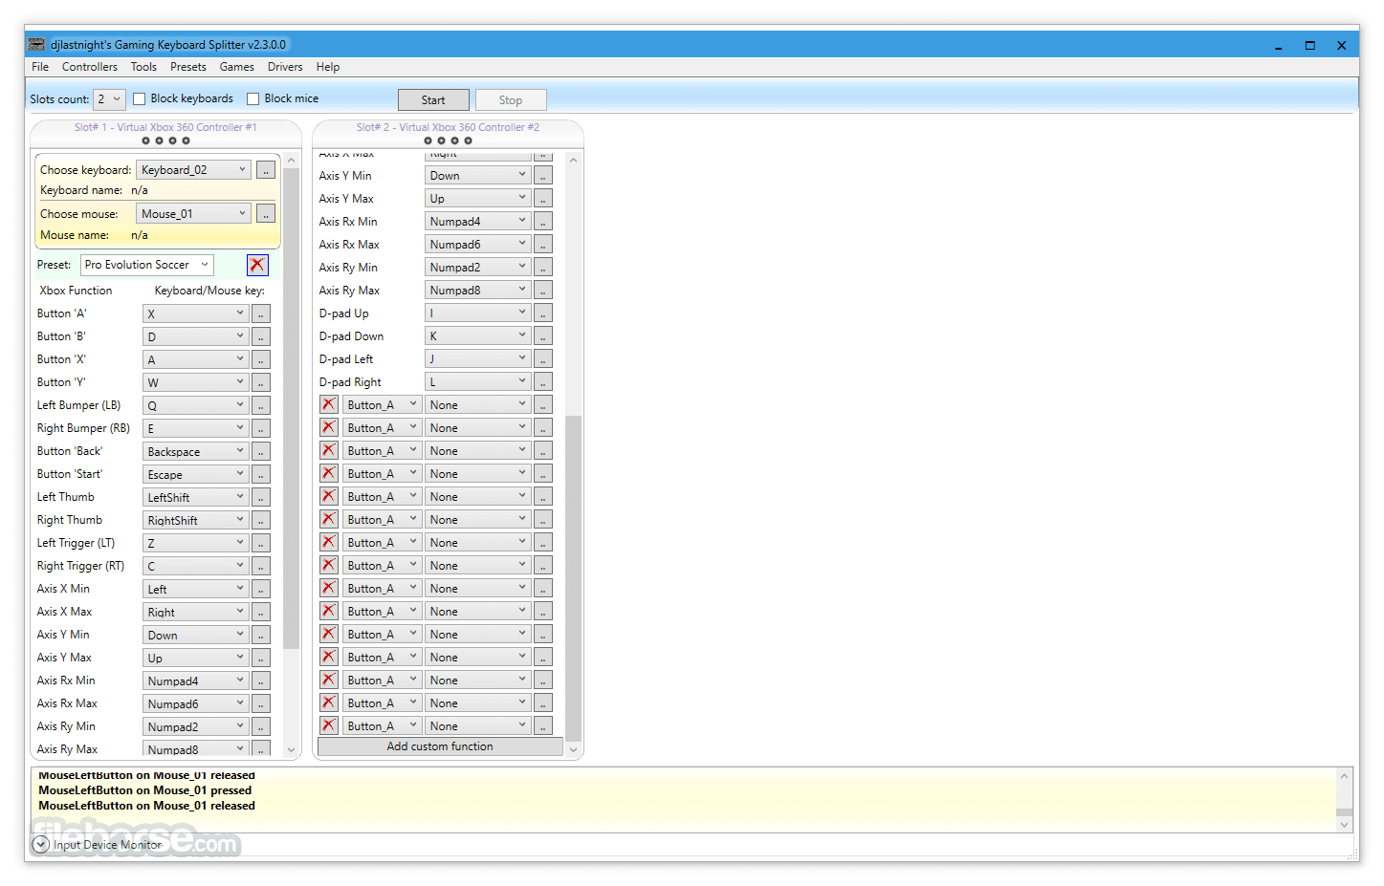Click detect-key button for Axis Rx Max in Slot 1
Viewport: 1384px width, 886px height.
pos(261,703)
